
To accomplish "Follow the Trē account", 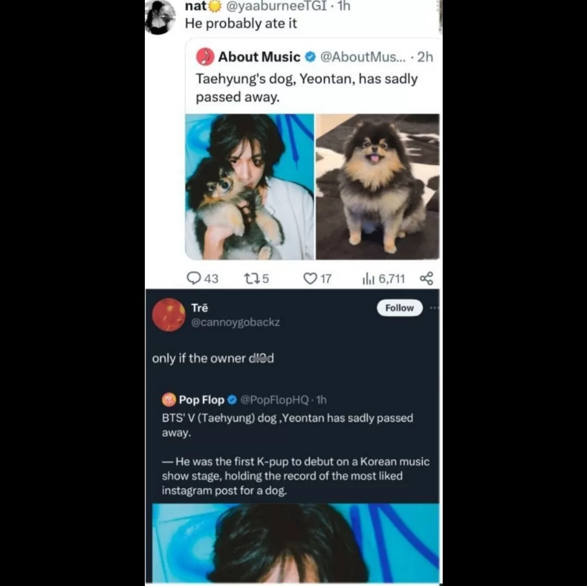I will [400, 308].
